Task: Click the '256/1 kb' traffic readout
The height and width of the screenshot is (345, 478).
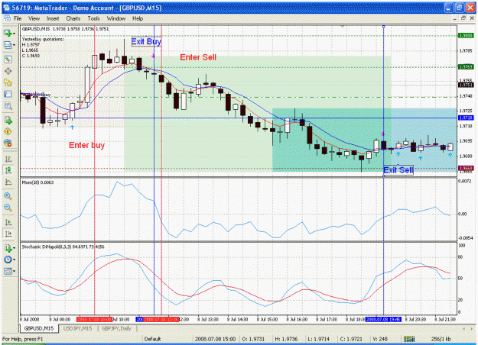Action: click(441, 339)
